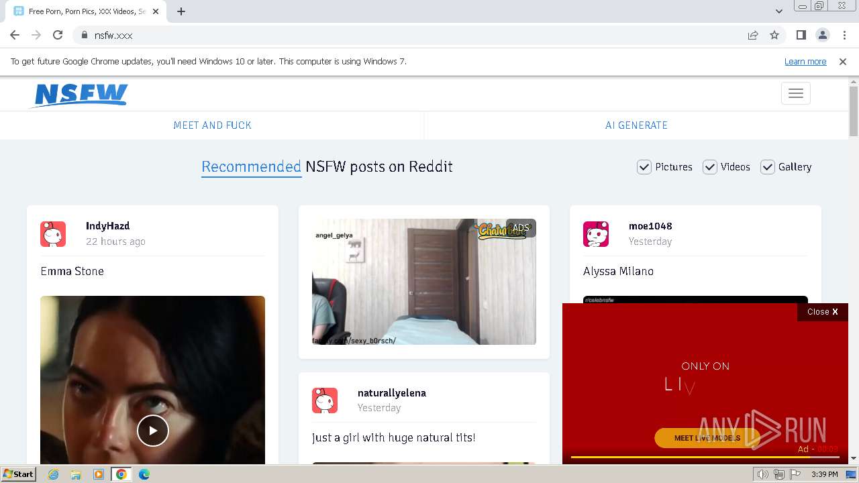Reload the current page
This screenshot has width=859, height=483.
[58, 35]
